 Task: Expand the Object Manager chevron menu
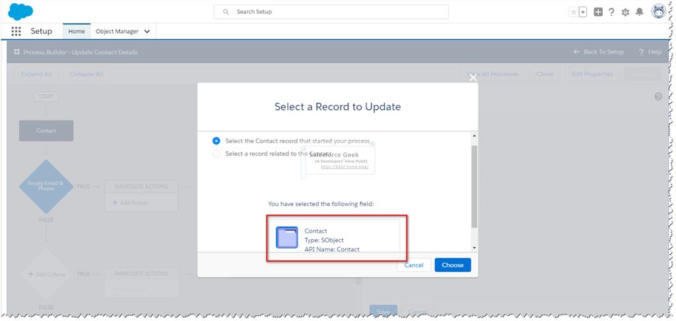coord(147,32)
